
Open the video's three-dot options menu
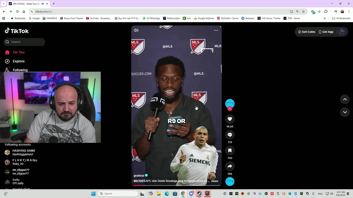[216, 30]
